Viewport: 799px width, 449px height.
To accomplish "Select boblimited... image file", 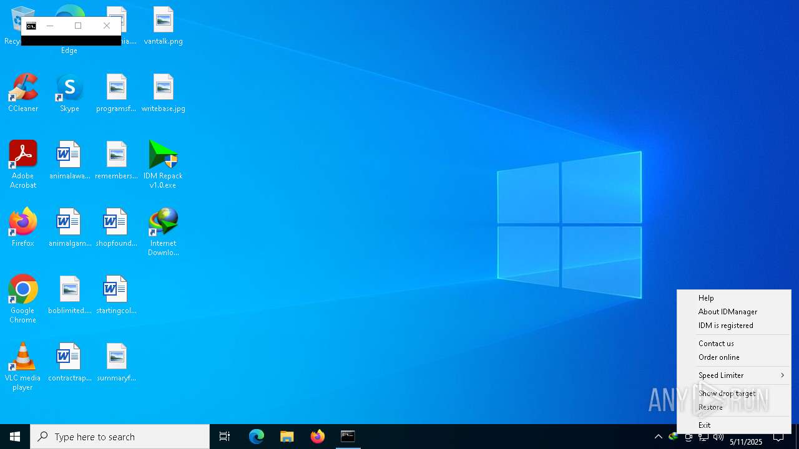I will point(69,295).
